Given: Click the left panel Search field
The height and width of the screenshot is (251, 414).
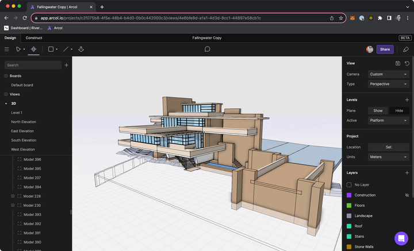Looking at the screenshot, I should click(33, 65).
